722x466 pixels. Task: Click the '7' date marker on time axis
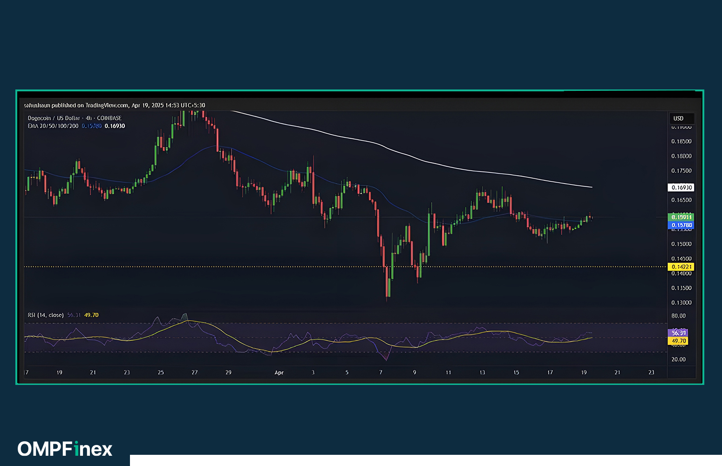(381, 372)
